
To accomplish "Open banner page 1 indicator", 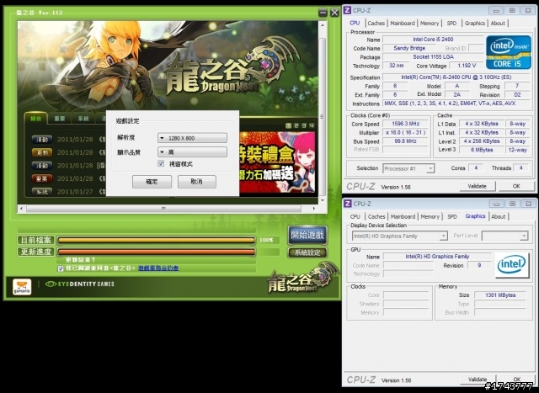I will tap(289, 125).
